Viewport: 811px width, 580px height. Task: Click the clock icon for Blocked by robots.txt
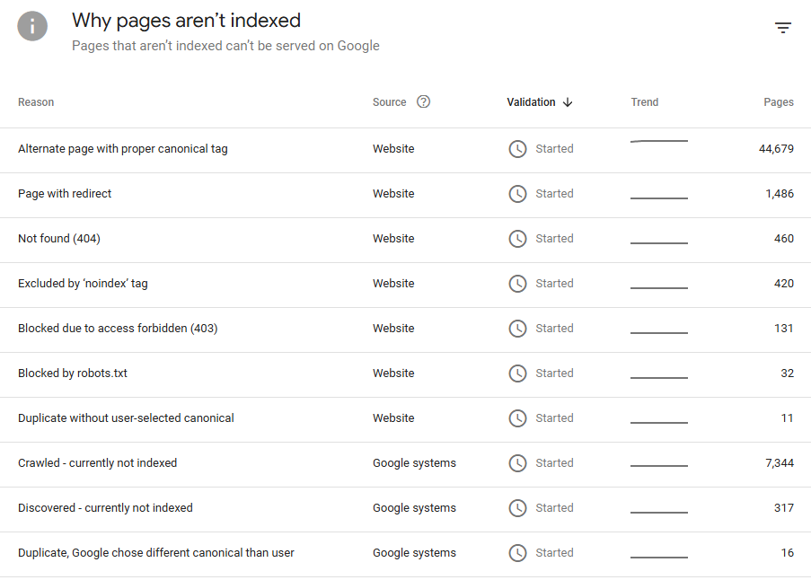point(517,373)
